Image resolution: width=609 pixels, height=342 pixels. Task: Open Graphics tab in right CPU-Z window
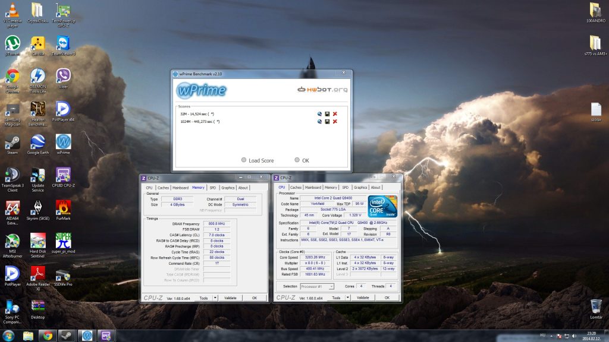[x=360, y=187]
